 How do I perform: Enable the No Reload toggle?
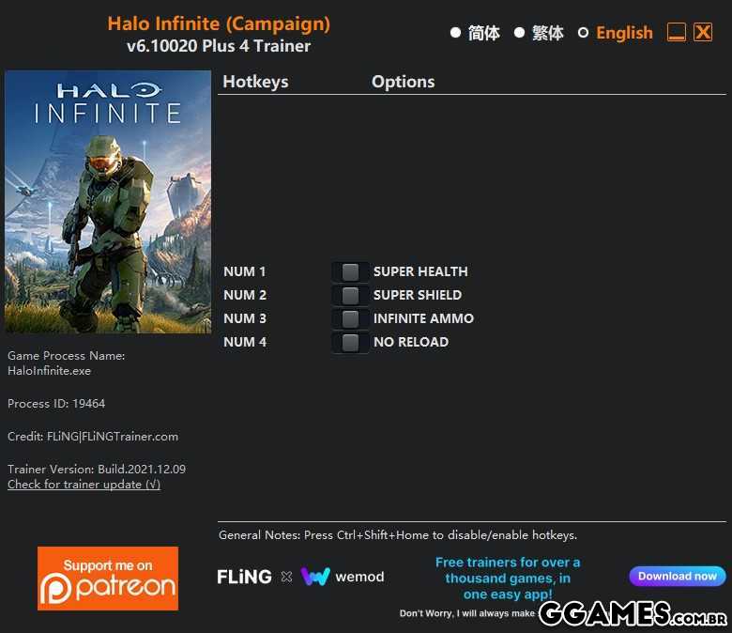(x=350, y=342)
